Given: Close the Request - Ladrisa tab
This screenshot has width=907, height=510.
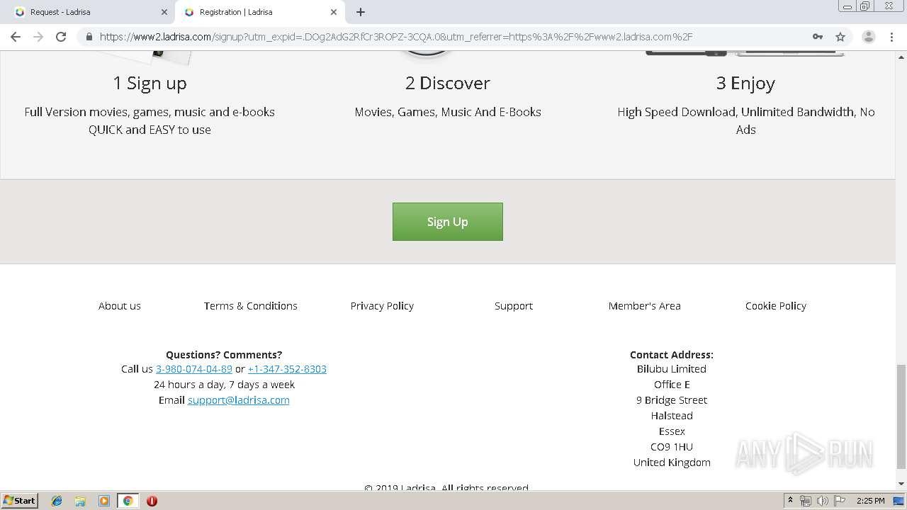Looking at the screenshot, I should 164,12.
